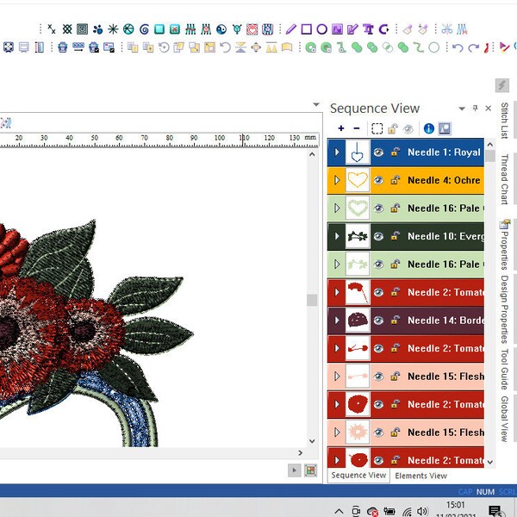Viewport: 517px width, 517px height.
Task: Open the Thread Chart side tab
Action: pos(504,179)
